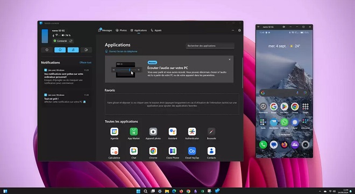Open the Vos notifications sont prêtes notification
Image resolution: width=355 pixels, height=194 pixels.
click(66, 77)
